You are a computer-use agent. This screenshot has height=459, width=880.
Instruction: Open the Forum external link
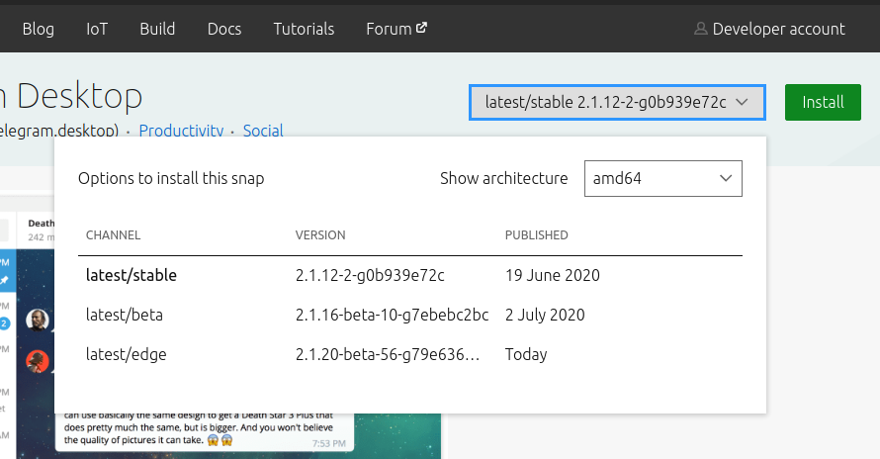(x=396, y=29)
